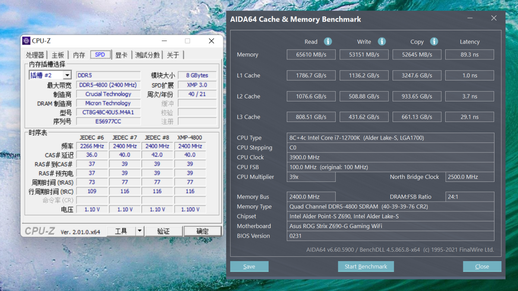518x291 pixels.
Task: Click the CPU Clock value 3900.0 MHz
Action: [x=391, y=157]
